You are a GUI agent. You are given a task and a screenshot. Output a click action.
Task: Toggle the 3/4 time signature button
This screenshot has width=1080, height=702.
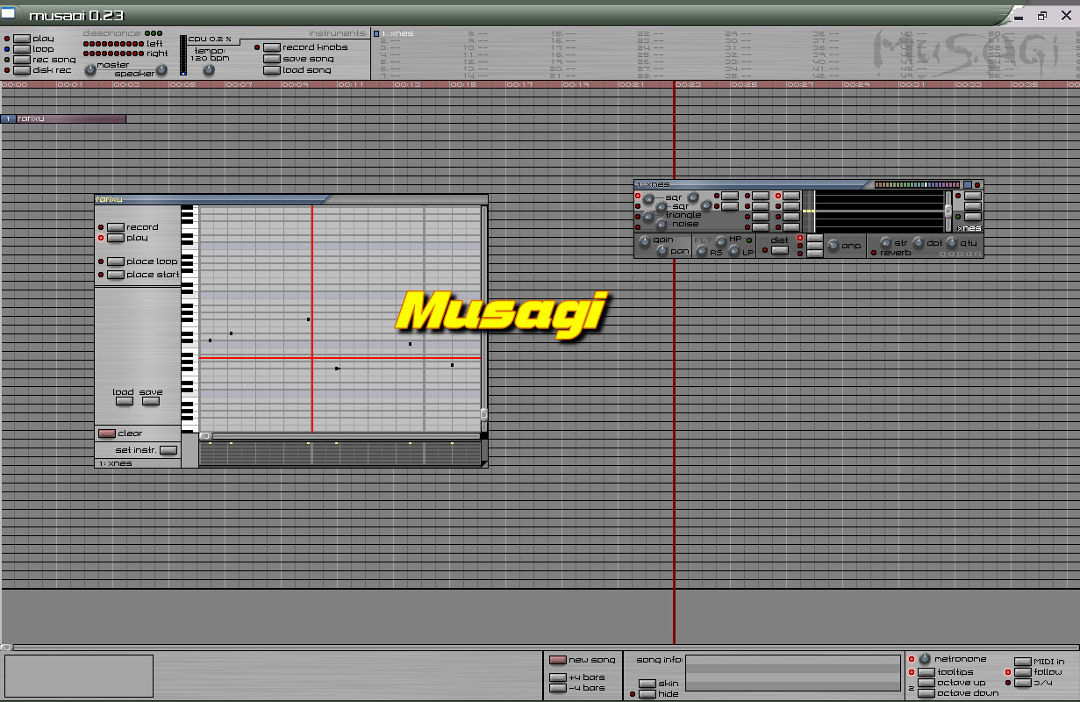(1023, 684)
